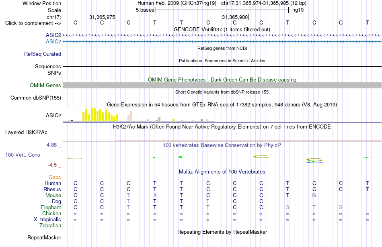382x247 pixels.
Task: Open OMIM Gene Phenotypes track title
Action: 222,80
